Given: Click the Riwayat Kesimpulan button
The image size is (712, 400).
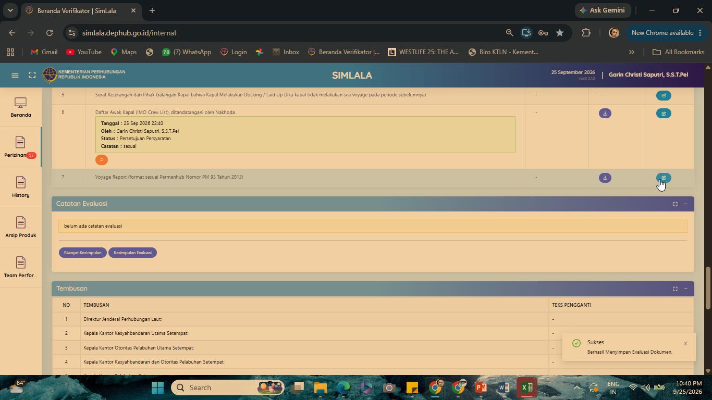Looking at the screenshot, I should click(x=83, y=253).
